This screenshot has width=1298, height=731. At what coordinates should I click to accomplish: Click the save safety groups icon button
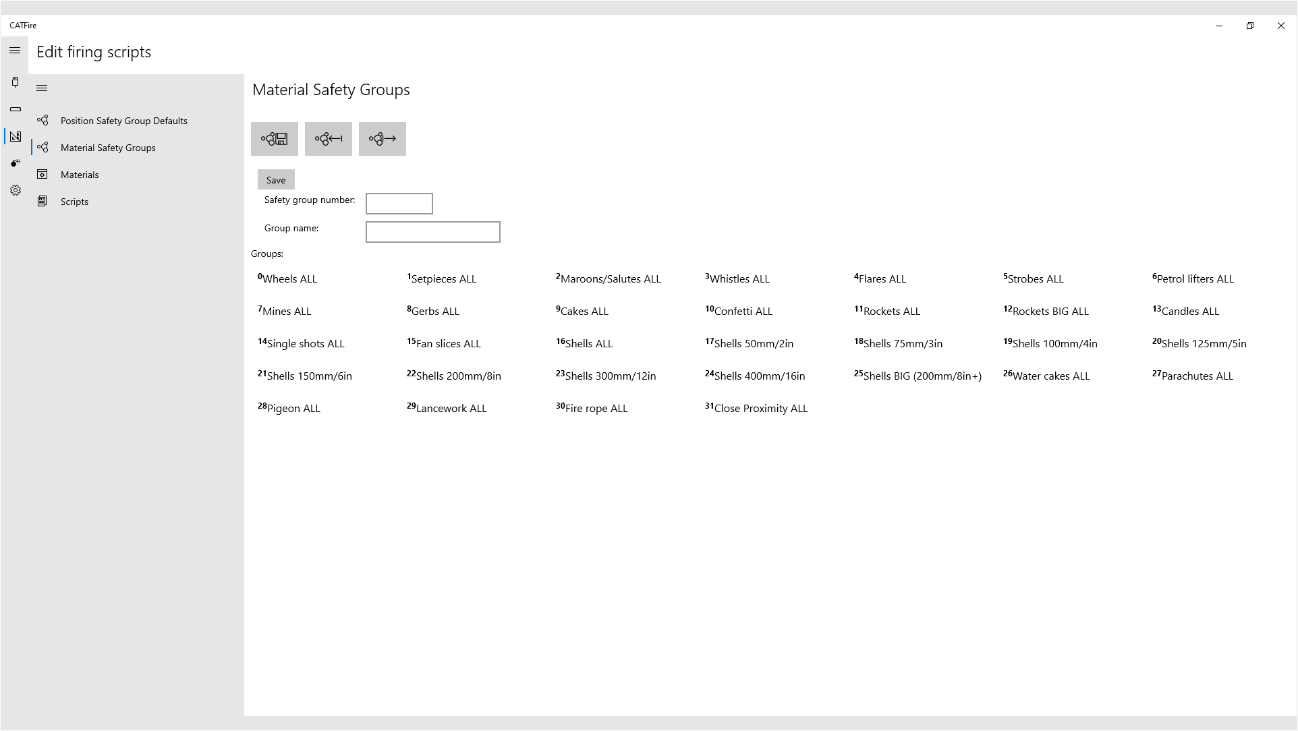click(x=275, y=139)
